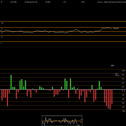This screenshot has height=126, width=126.
Task: Click the 20.45 value beside the MR axis
Action: [117, 75]
